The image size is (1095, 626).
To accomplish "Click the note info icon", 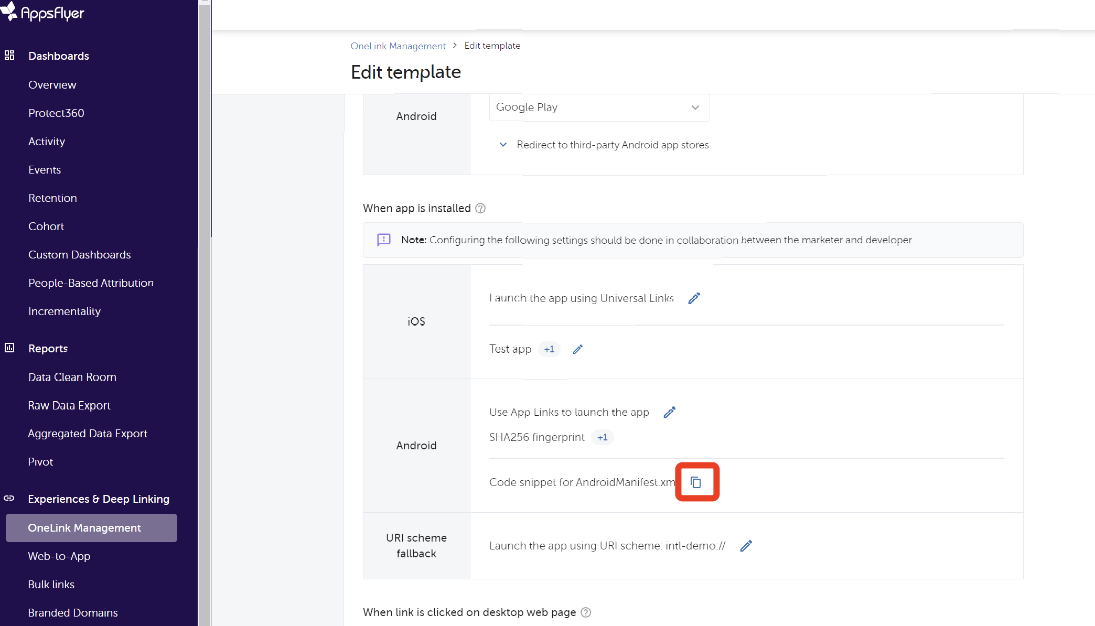I will pyautogui.click(x=384, y=240).
